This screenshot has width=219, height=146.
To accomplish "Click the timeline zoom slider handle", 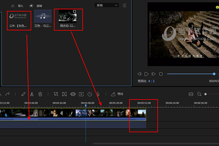I will (205, 94).
